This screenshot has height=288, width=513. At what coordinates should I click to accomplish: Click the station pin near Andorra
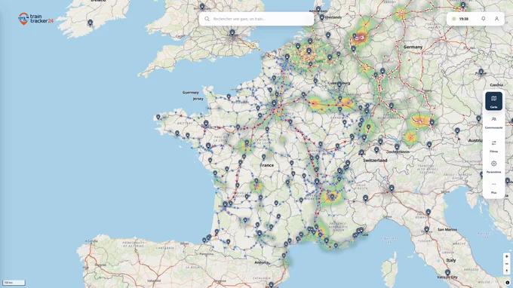284,256
